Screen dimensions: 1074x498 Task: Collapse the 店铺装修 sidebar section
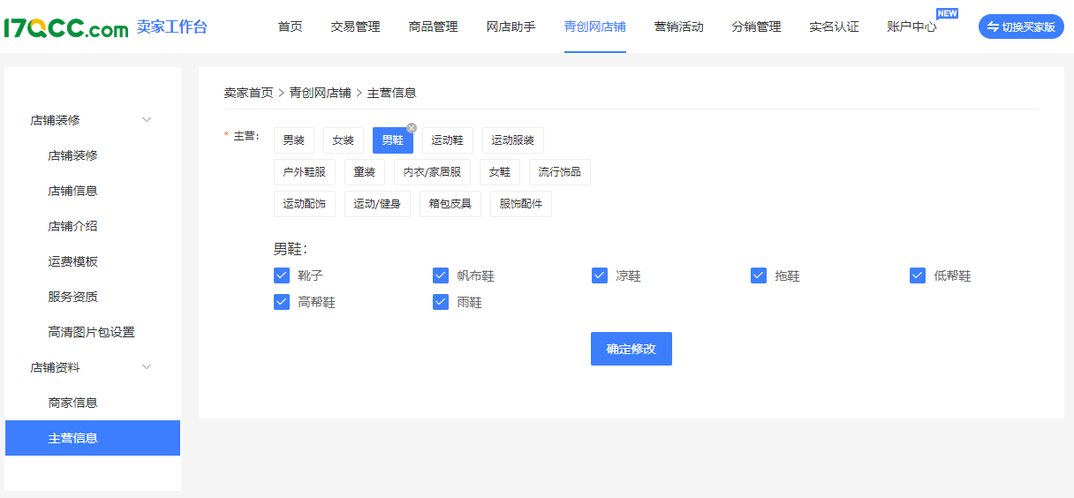[x=147, y=120]
